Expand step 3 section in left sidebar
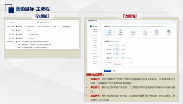Viewport: 183px width, 104px height. click(x=91, y=54)
